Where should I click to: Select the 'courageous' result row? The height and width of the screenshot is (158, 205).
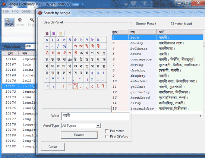157,60
